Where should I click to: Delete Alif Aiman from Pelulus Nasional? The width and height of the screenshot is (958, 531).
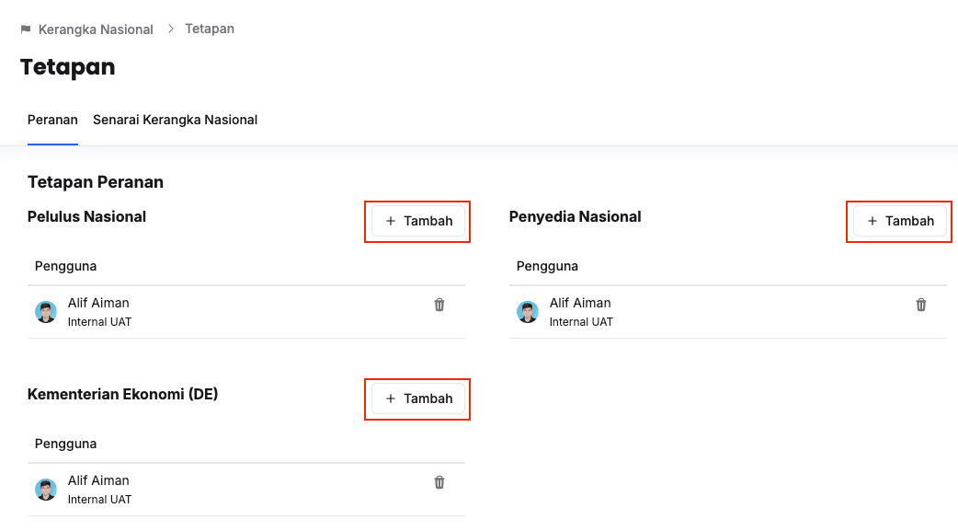pyautogui.click(x=439, y=305)
